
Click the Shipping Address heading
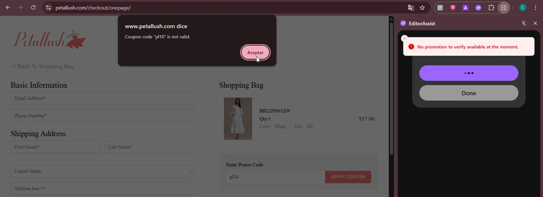point(38,133)
